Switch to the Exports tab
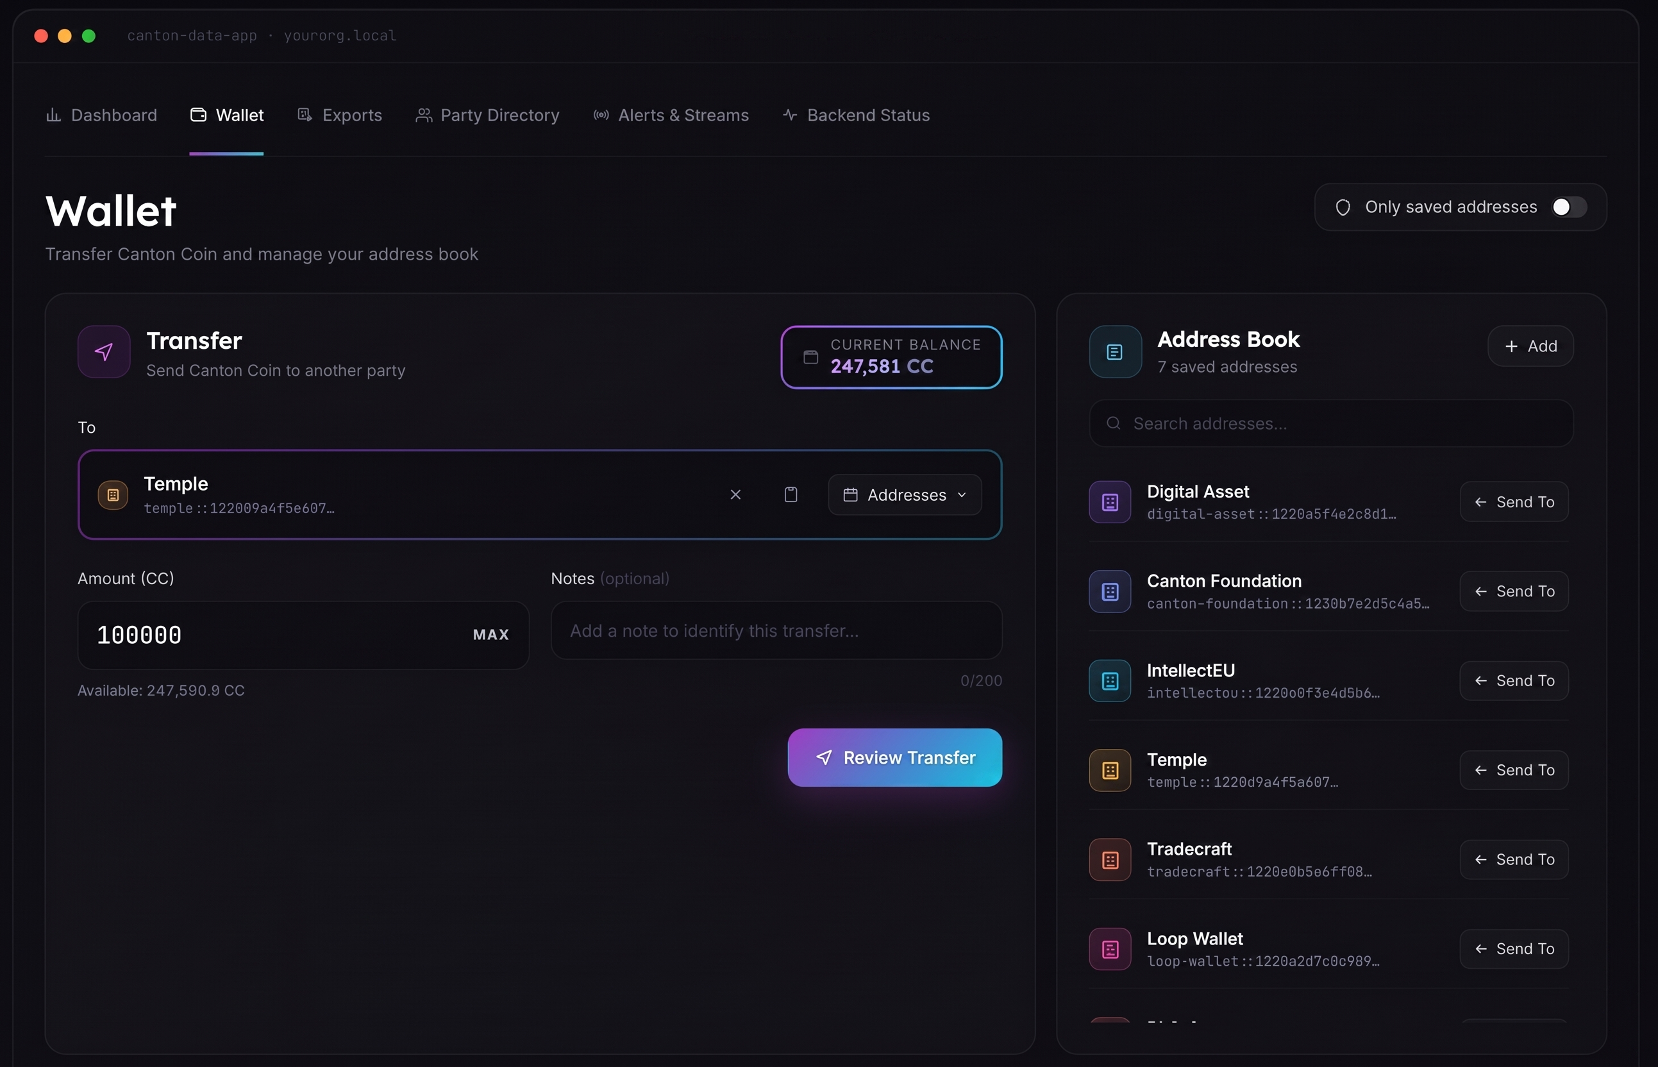The width and height of the screenshot is (1658, 1067). 339,115
